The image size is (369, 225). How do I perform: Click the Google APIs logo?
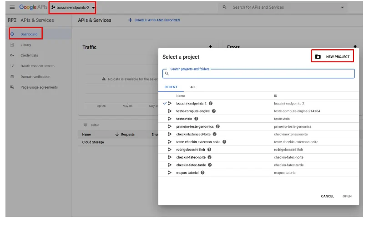(x=33, y=7)
